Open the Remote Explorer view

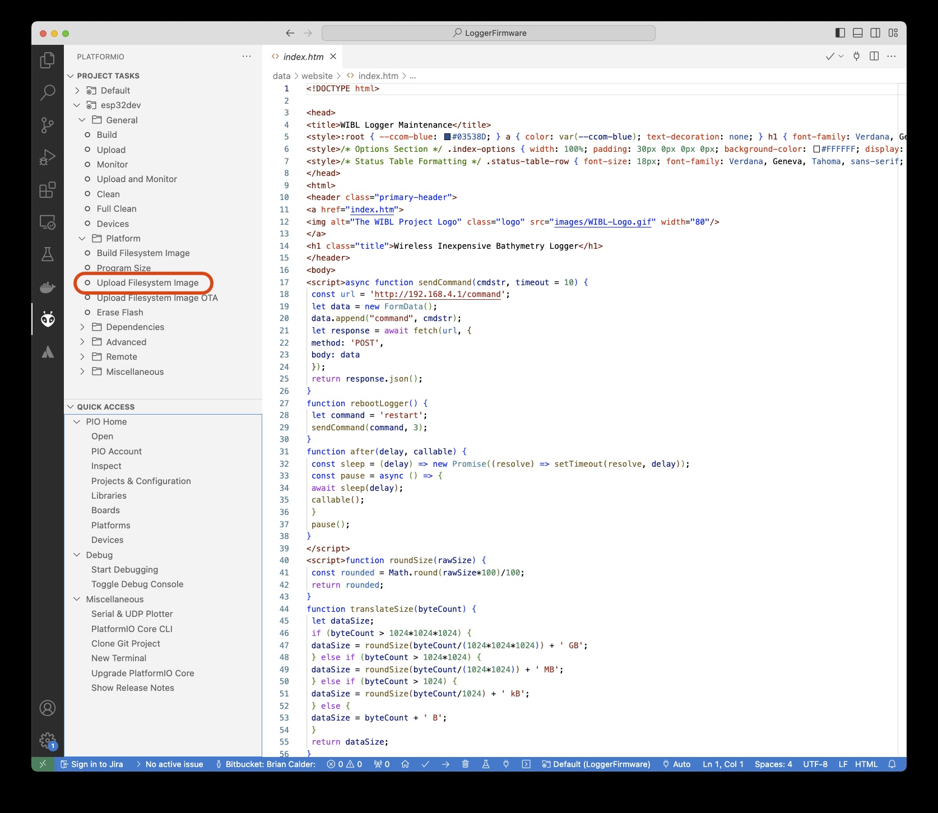(x=48, y=222)
